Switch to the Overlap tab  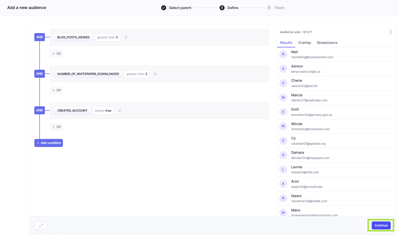tap(305, 43)
